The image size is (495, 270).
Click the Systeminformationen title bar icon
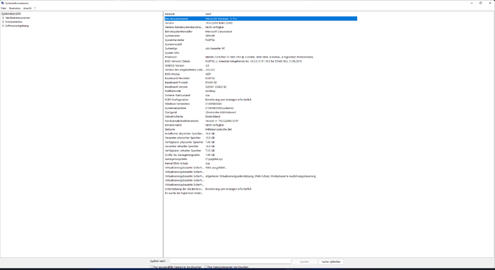point(3,3)
